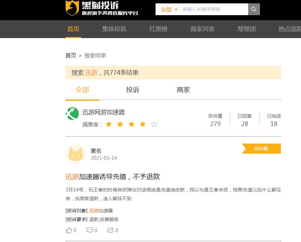Give a thumbs up to the complaint

[69, 230]
